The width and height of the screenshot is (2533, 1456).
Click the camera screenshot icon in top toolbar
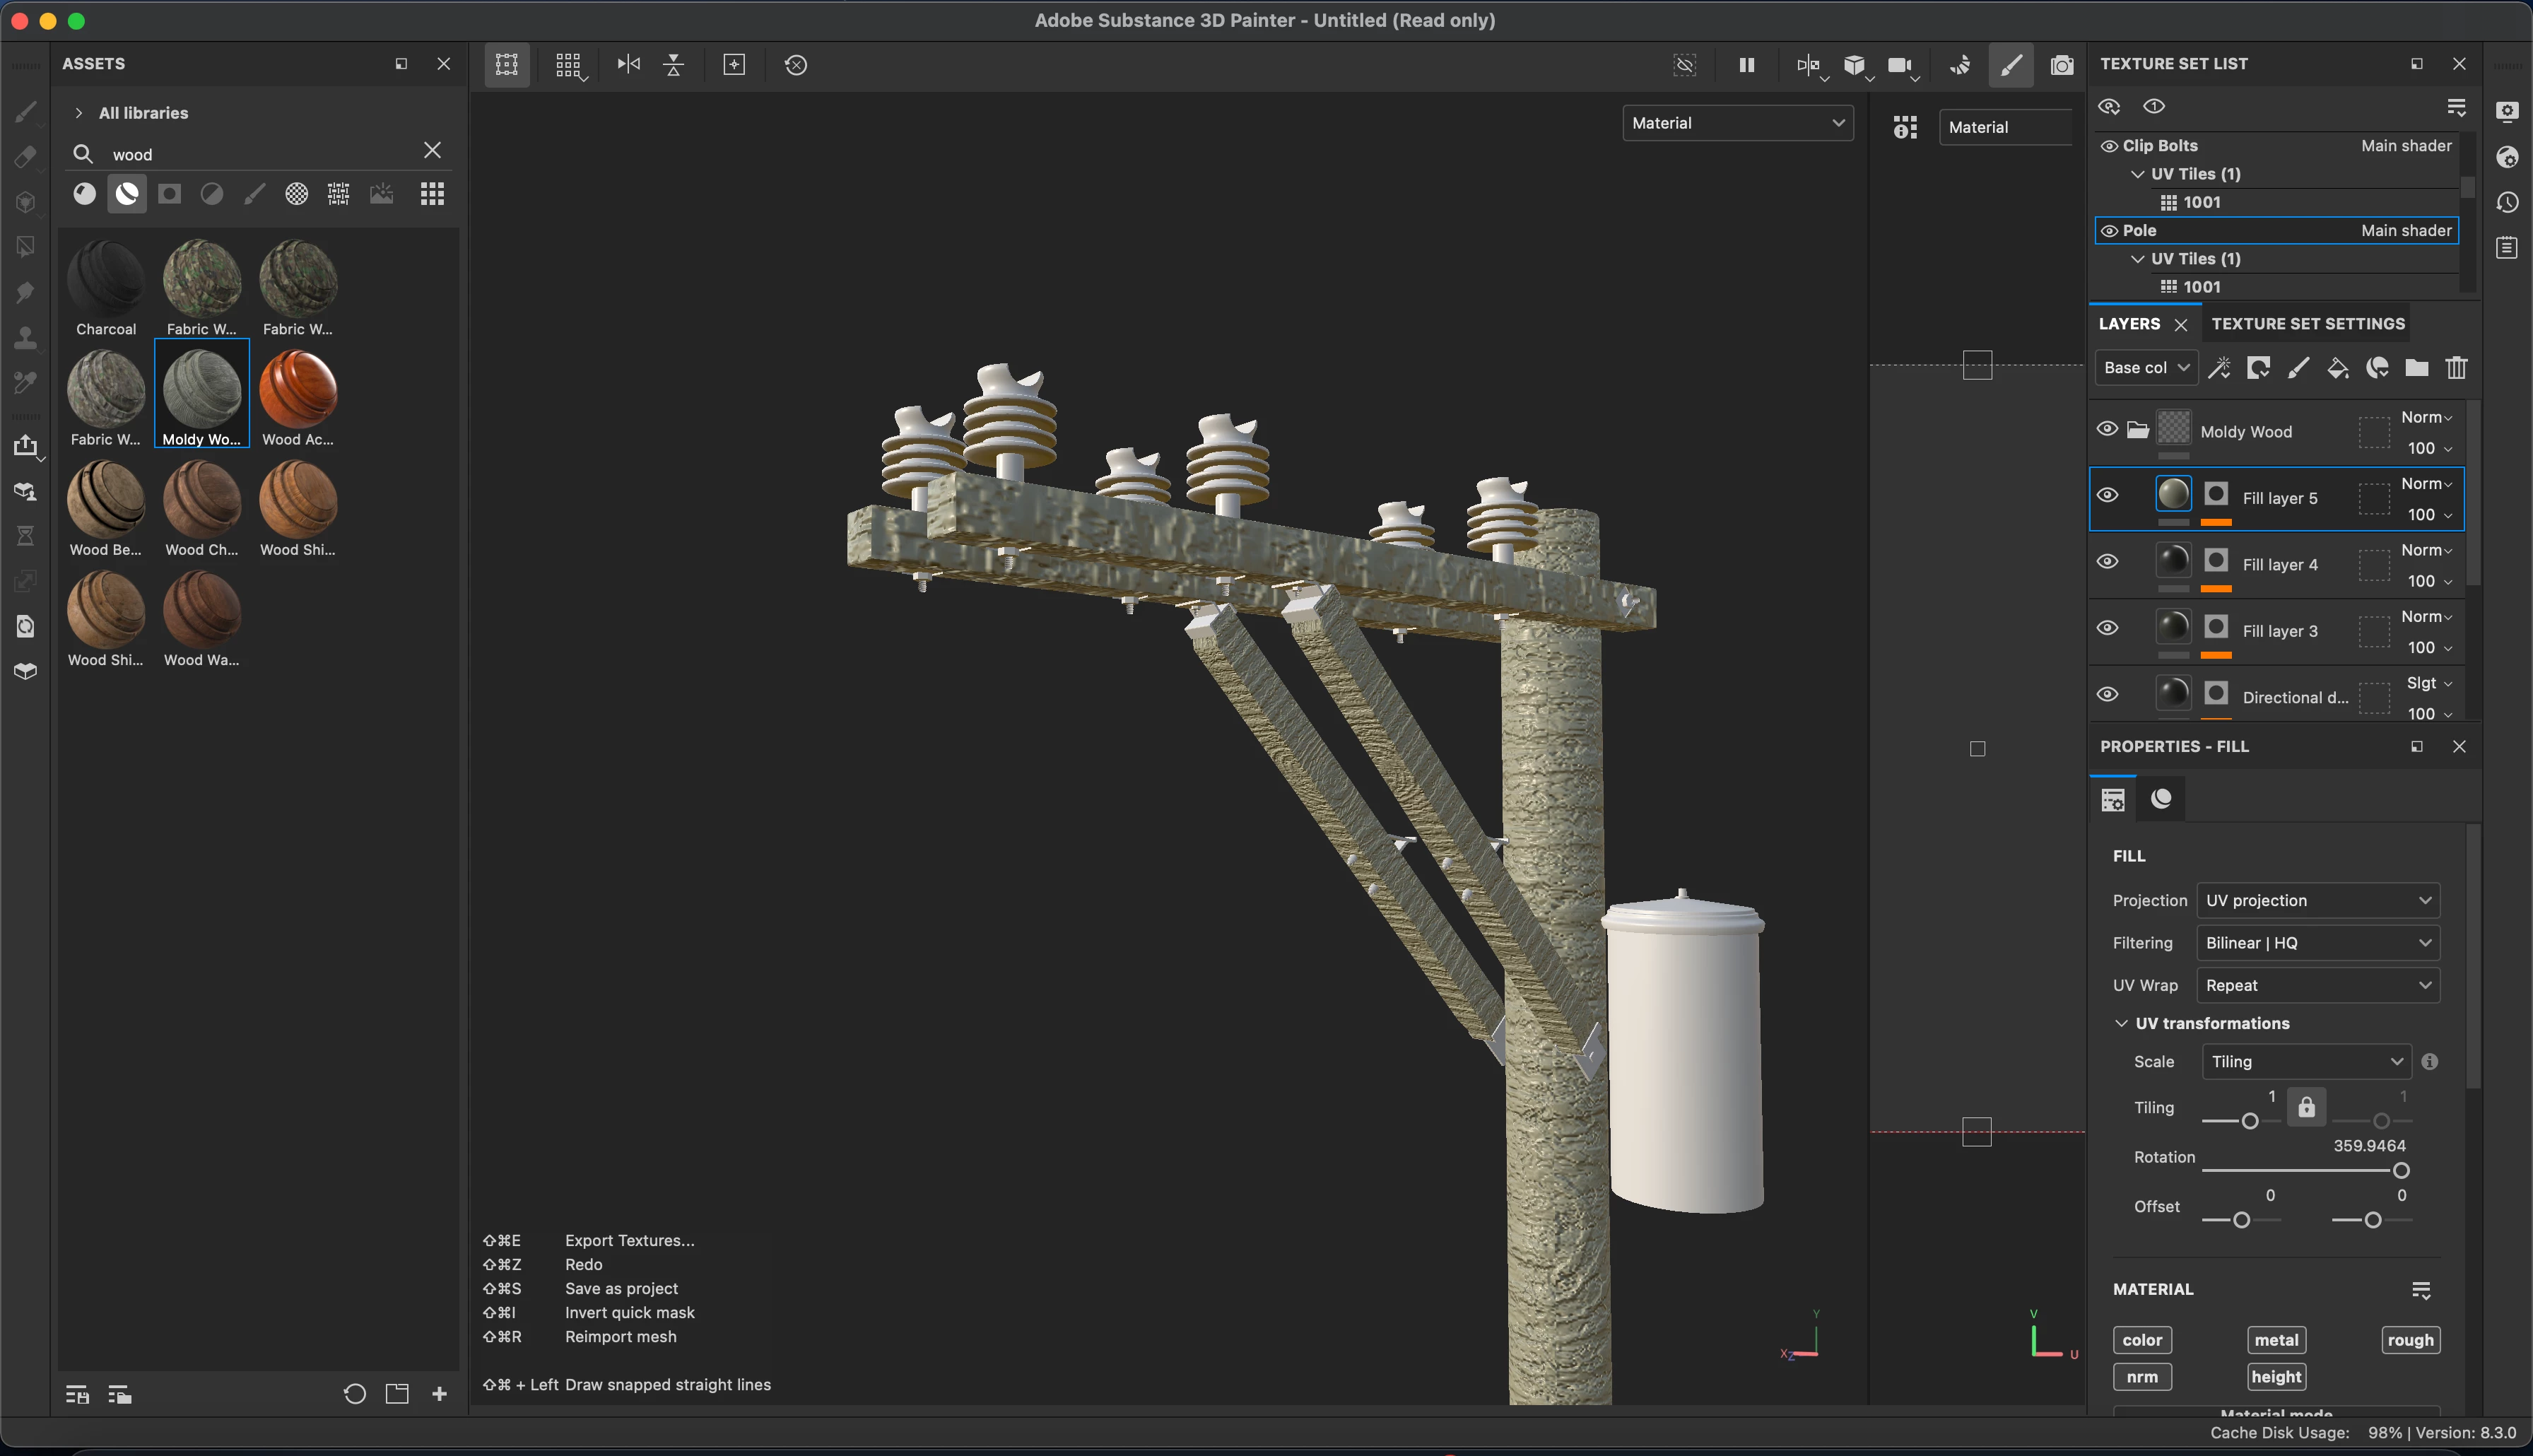point(2061,65)
